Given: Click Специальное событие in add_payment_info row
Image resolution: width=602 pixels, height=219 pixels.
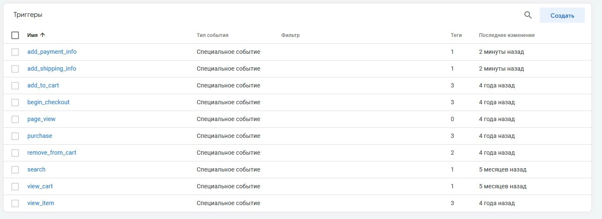Looking at the screenshot, I should point(229,52).
